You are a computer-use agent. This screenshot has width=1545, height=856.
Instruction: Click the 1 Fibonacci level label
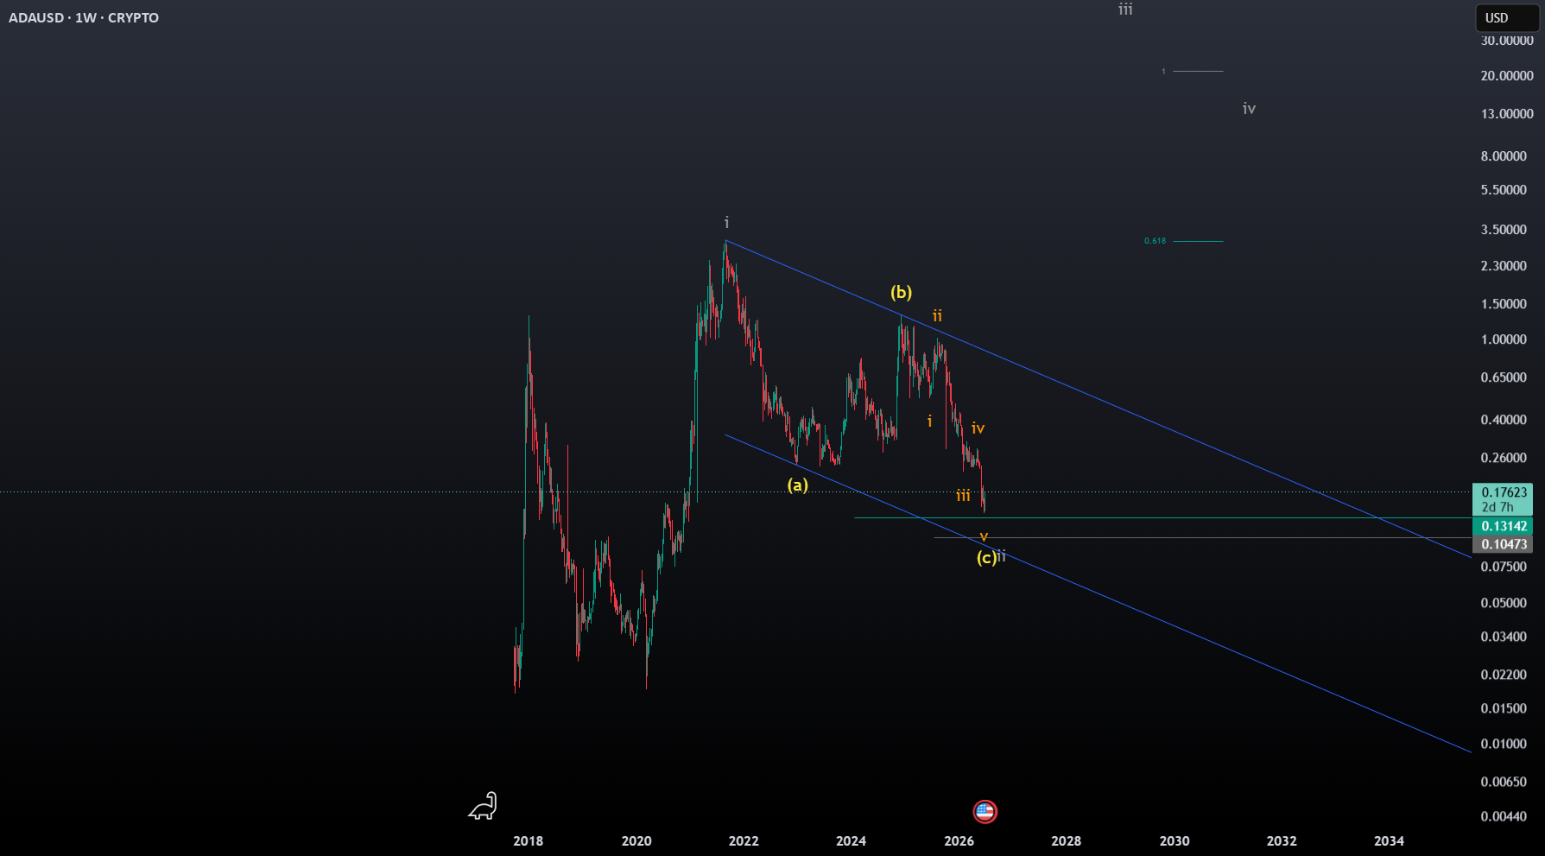(x=1163, y=72)
